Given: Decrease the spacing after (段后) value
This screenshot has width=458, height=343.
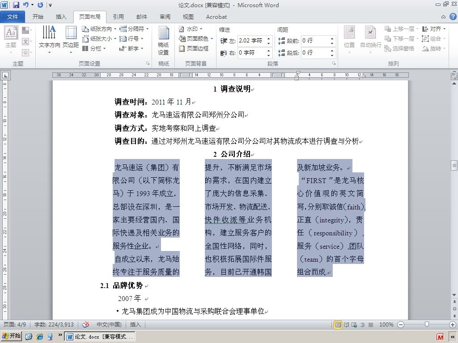Looking at the screenshot, I should click(332, 55).
